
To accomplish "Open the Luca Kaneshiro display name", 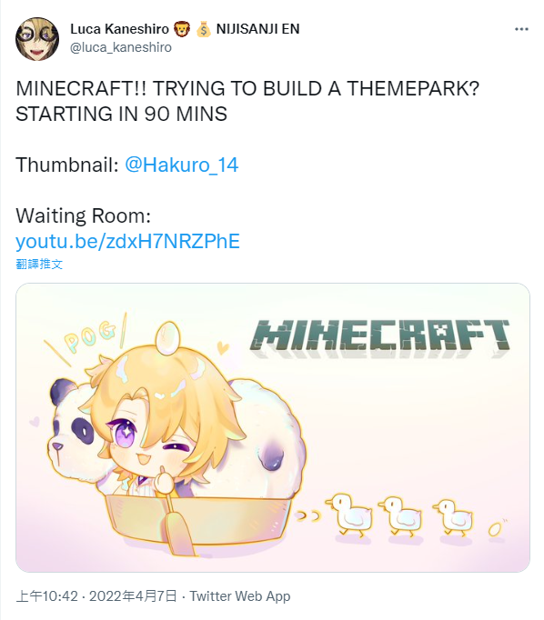I will pos(119,29).
